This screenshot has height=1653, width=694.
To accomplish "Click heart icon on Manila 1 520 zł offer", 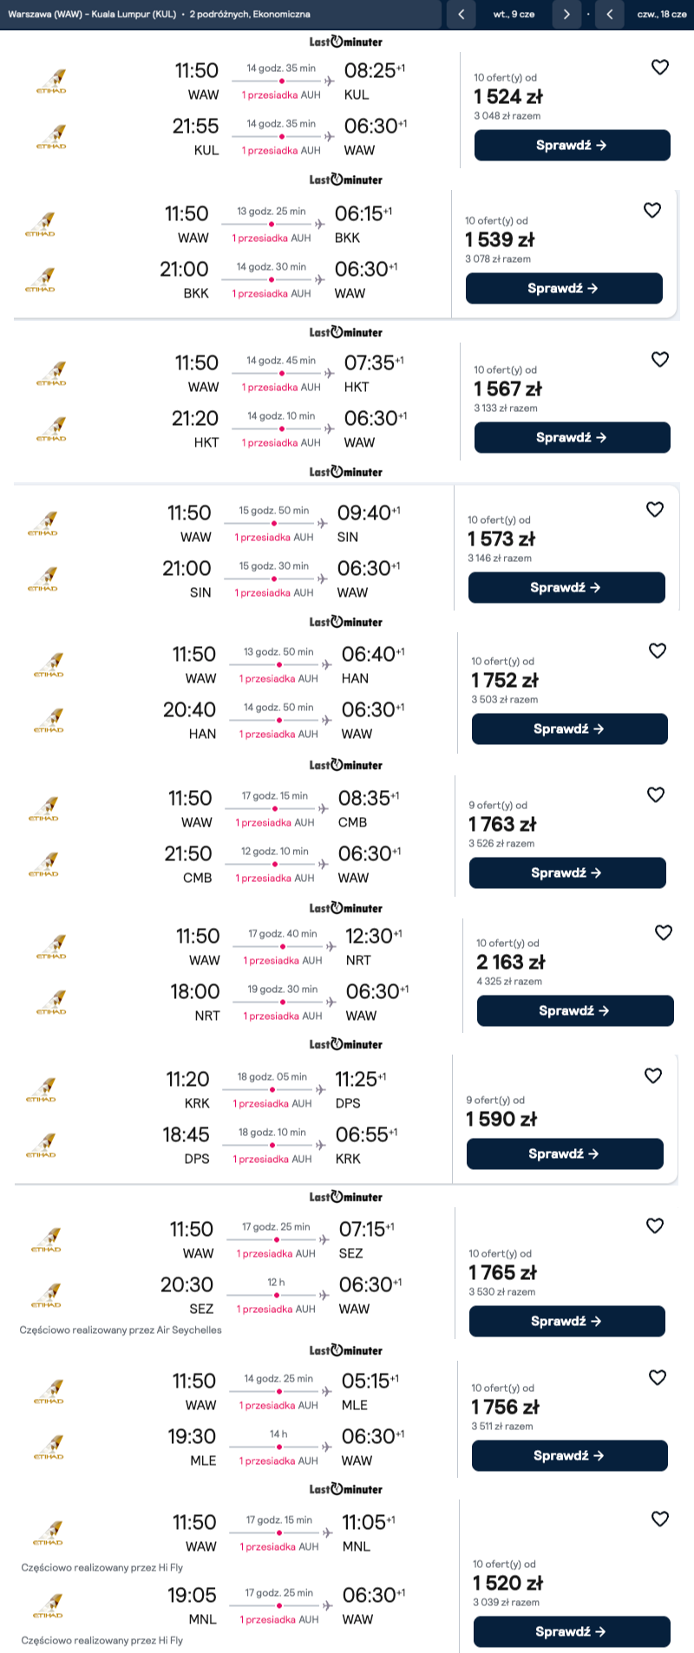I will 660,1519.
